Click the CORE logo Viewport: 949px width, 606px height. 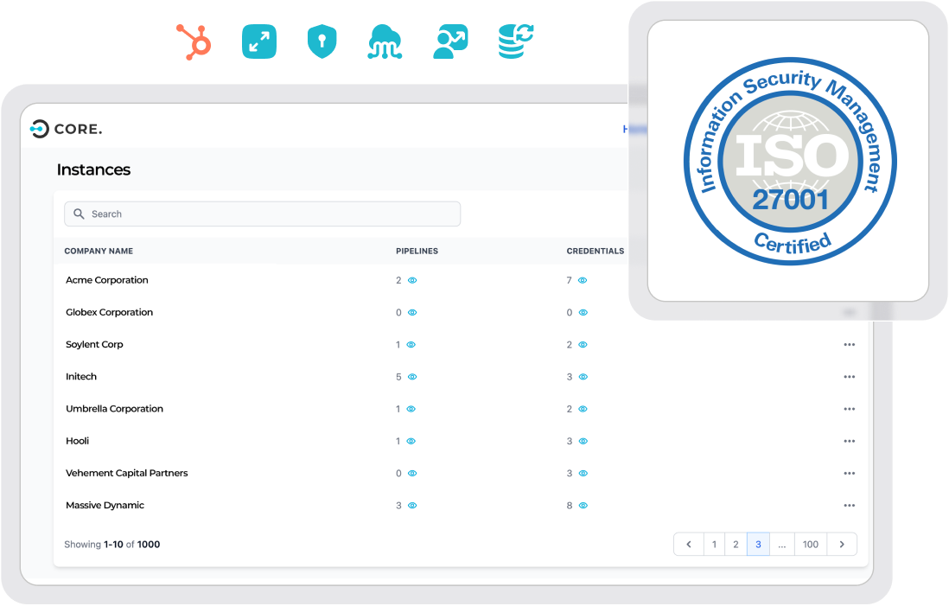67,129
